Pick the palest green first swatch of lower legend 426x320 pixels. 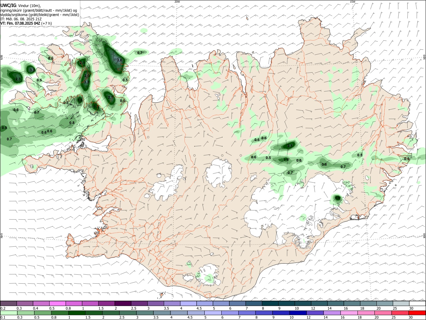[8, 313]
